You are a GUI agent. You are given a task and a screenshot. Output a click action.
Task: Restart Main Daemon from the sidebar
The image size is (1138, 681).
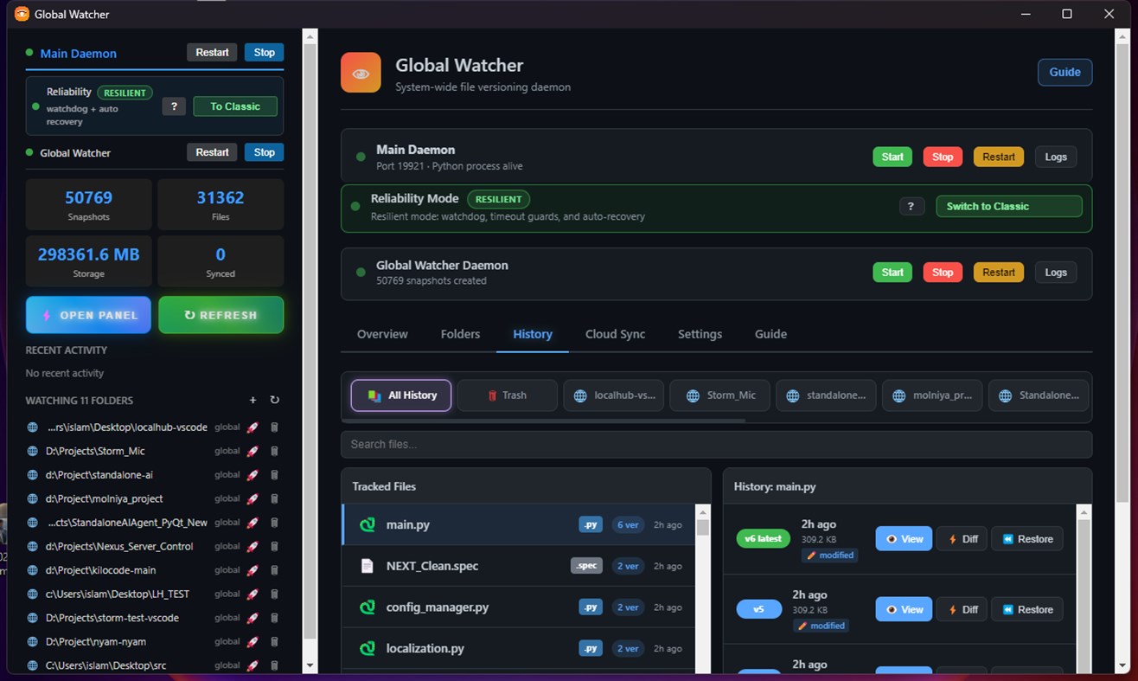point(212,53)
